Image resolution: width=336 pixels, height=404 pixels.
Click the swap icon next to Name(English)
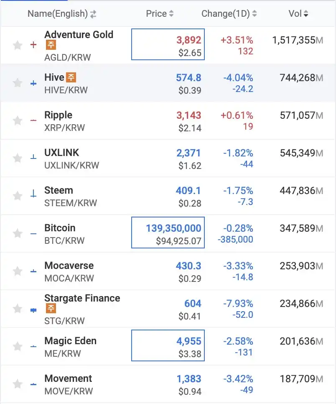pos(93,14)
